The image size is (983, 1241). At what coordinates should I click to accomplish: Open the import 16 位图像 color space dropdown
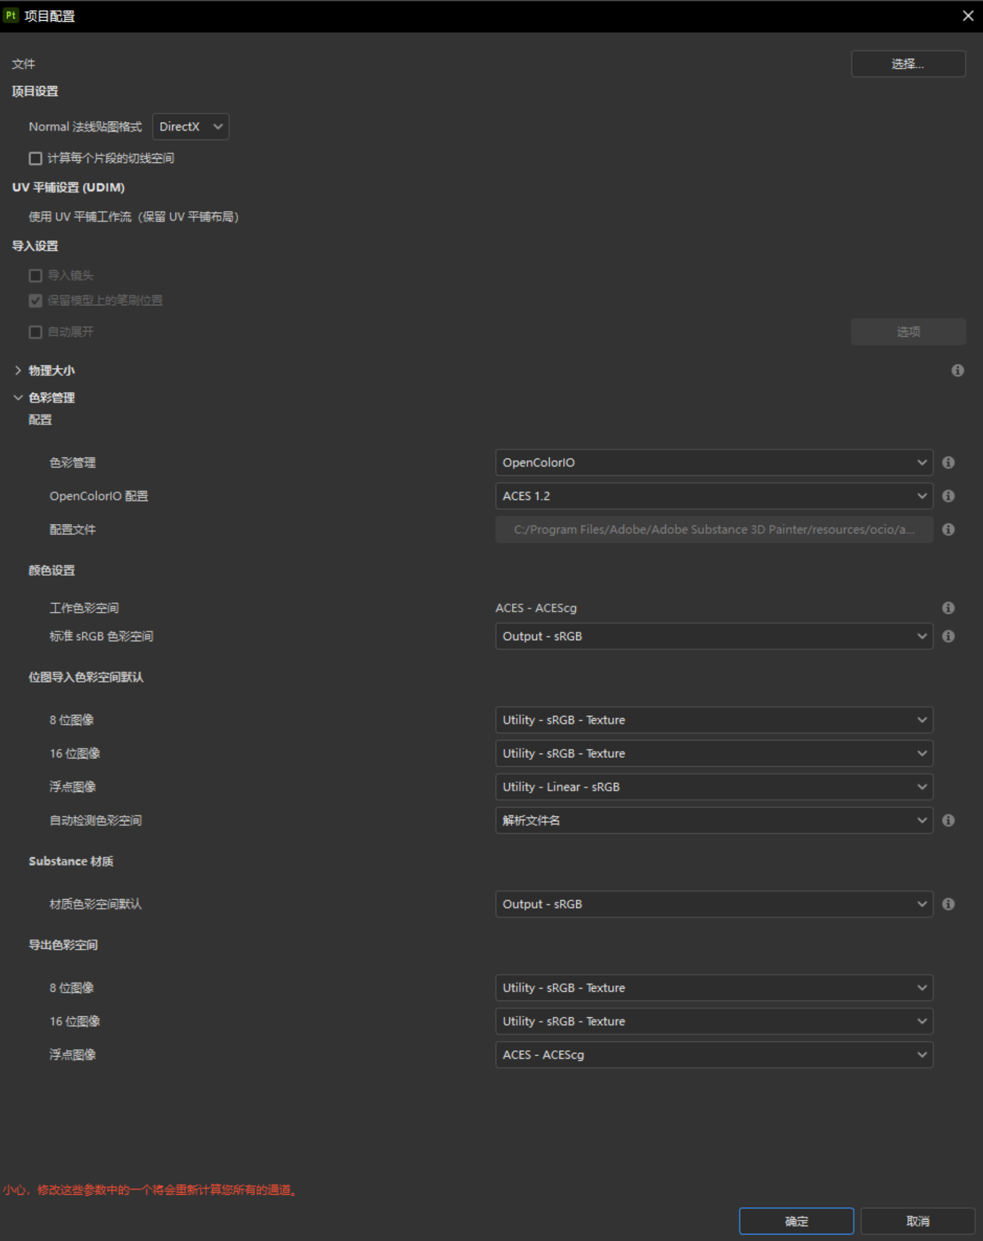714,753
